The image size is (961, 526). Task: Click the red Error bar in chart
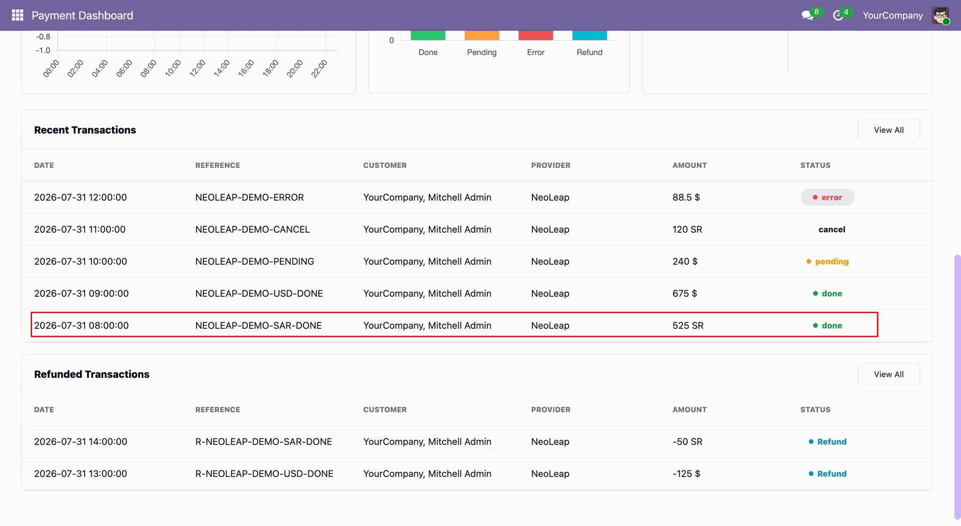536,35
